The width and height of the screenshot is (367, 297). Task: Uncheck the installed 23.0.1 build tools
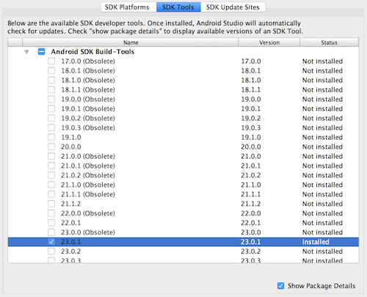tap(51, 242)
